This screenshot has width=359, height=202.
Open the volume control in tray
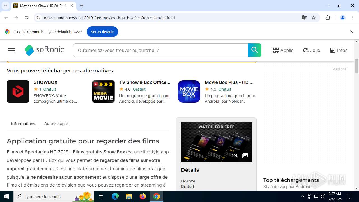coord(323,196)
